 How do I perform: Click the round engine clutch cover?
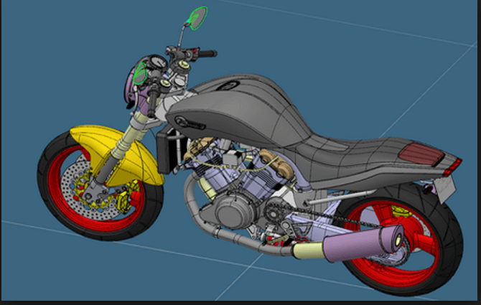click(235, 210)
